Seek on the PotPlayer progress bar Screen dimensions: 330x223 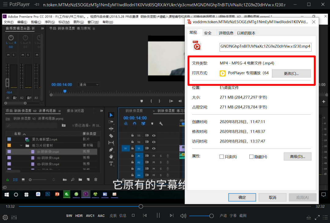tap(165, 207)
